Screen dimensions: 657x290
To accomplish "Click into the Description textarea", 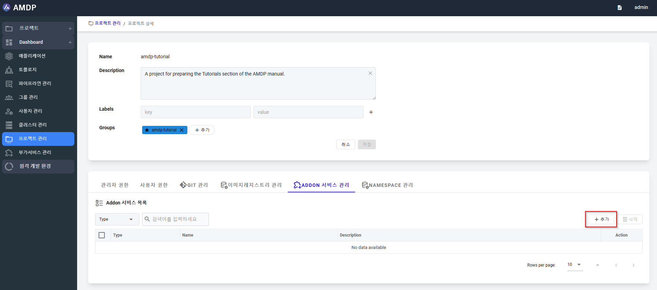I will click(258, 83).
